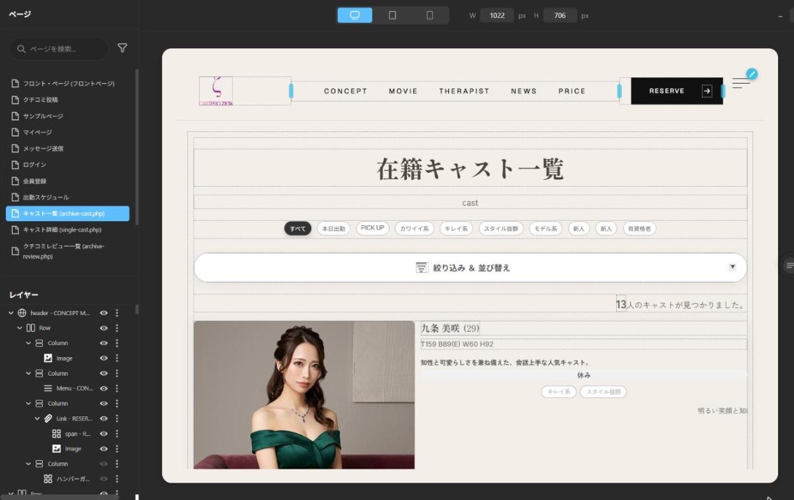Select the 本日出勤 filter chip

334,228
